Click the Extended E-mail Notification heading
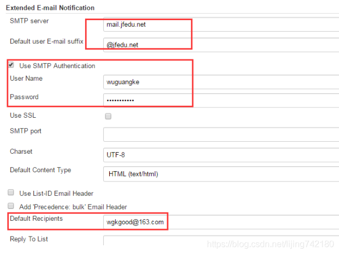 coord(50,8)
